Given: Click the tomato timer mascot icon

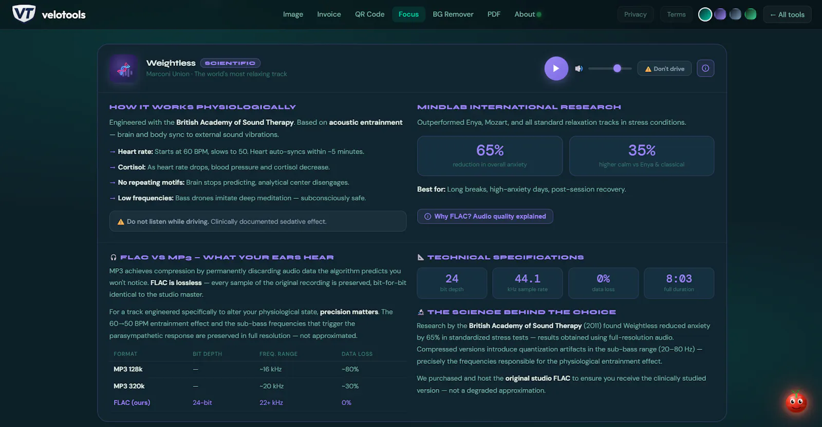Looking at the screenshot, I should tap(796, 402).
